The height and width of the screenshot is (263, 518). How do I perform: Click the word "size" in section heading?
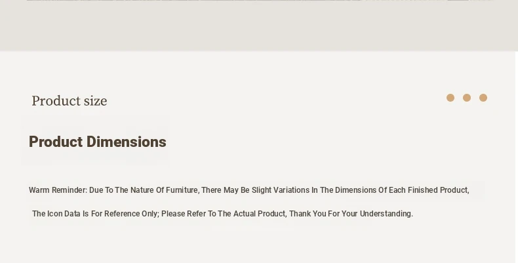pos(95,101)
